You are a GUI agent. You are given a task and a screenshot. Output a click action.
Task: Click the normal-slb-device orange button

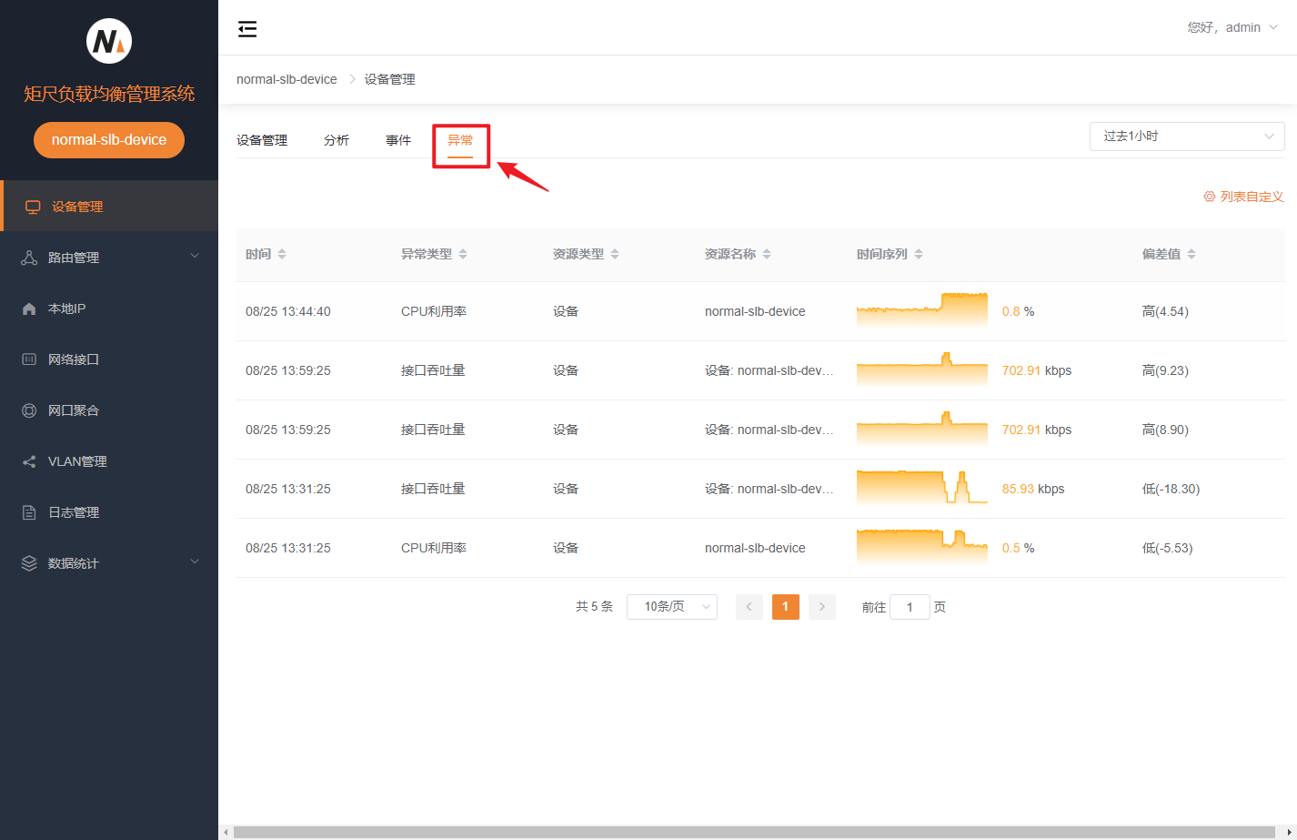pyautogui.click(x=109, y=140)
